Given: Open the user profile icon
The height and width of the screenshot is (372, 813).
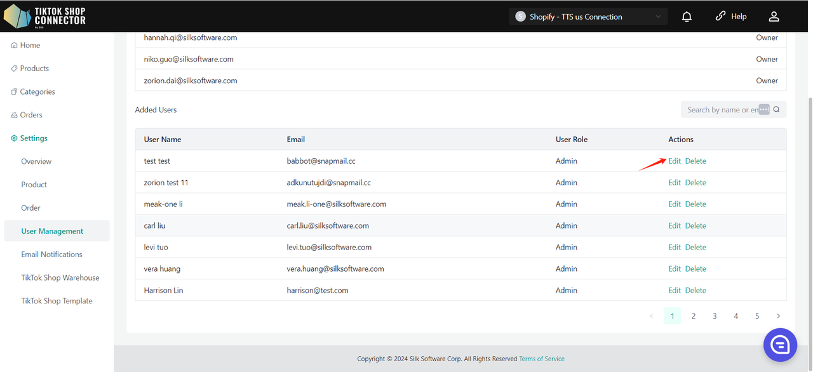Looking at the screenshot, I should 773,17.
